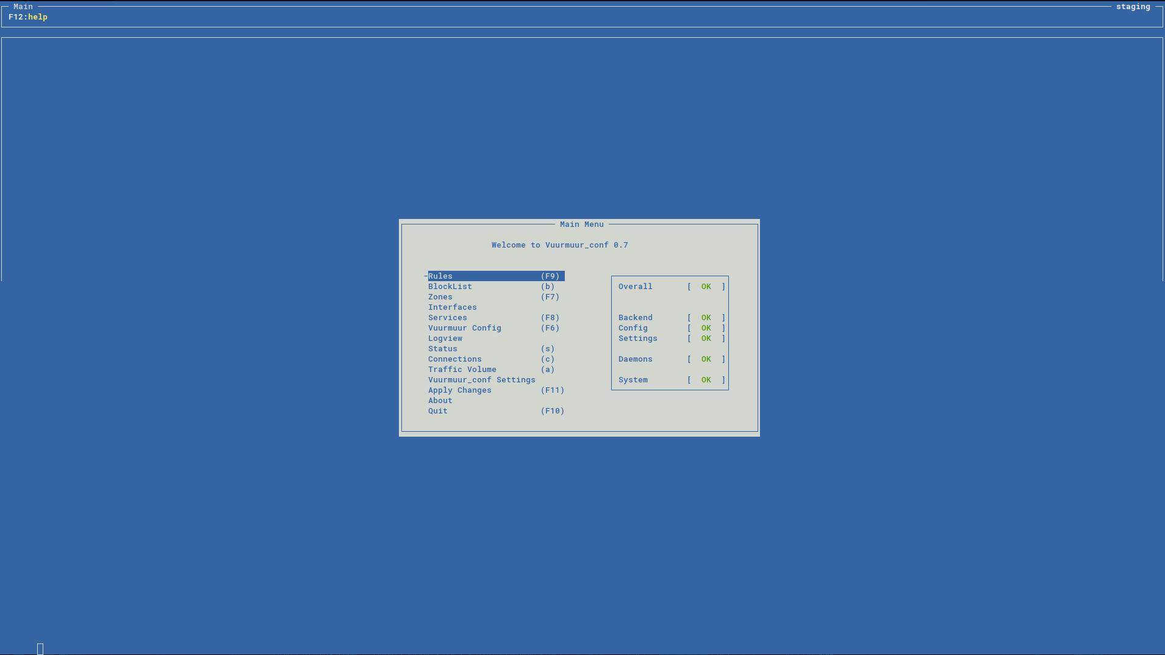Open the Zones menu entry
Image resolution: width=1165 pixels, height=655 pixels.
pyautogui.click(x=496, y=297)
